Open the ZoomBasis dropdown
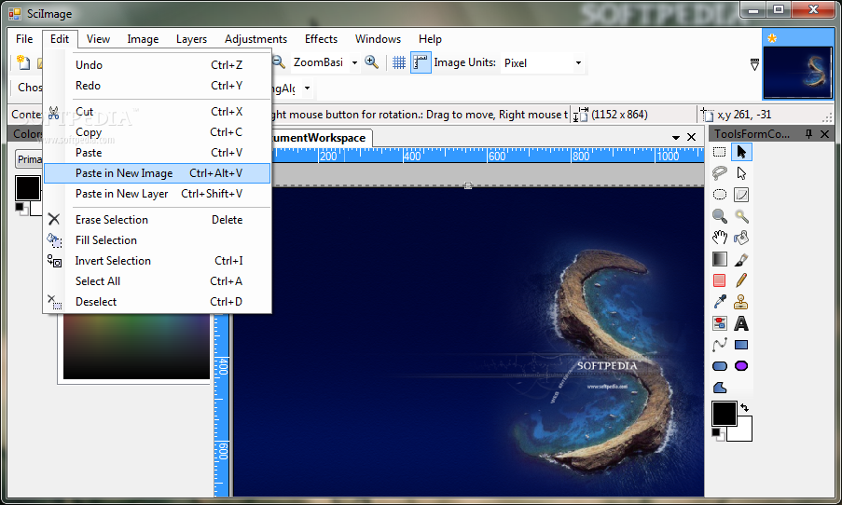 pos(354,62)
